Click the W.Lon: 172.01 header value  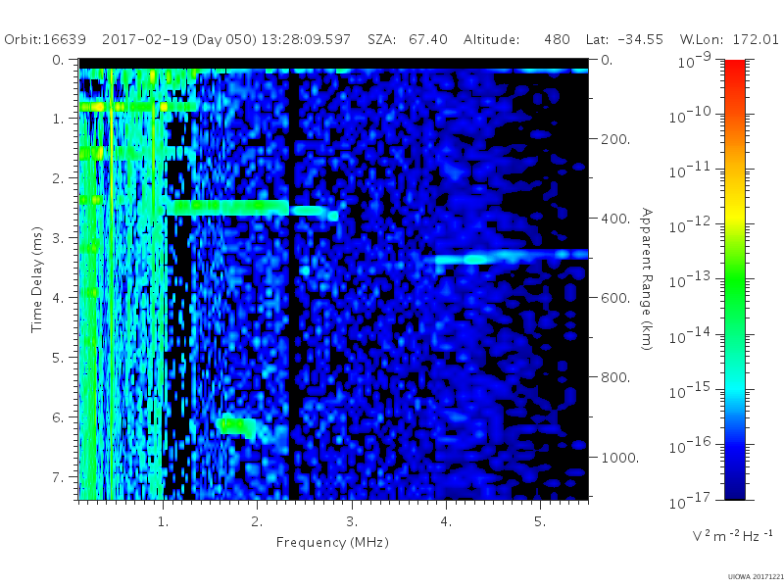(x=729, y=39)
